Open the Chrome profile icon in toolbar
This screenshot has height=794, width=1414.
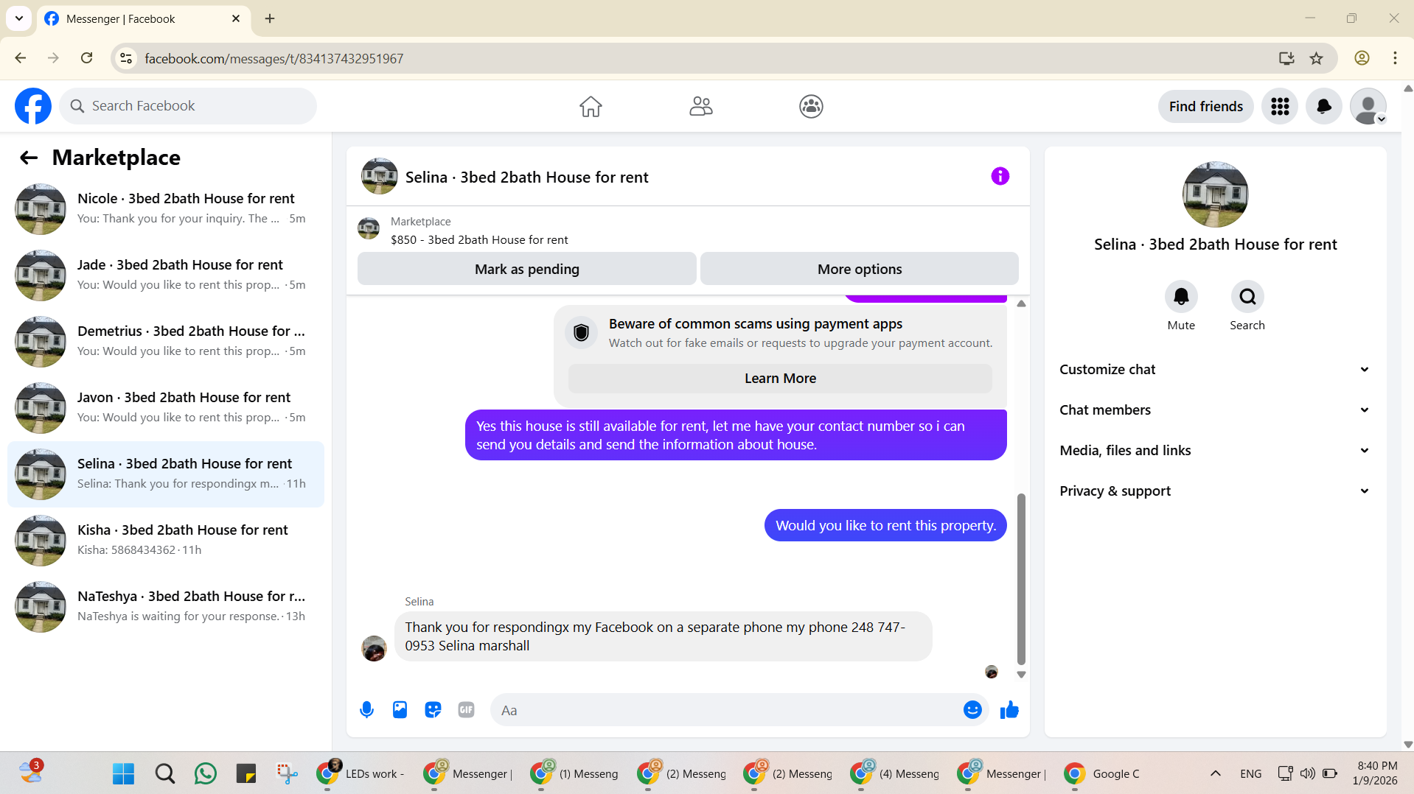1362,58
